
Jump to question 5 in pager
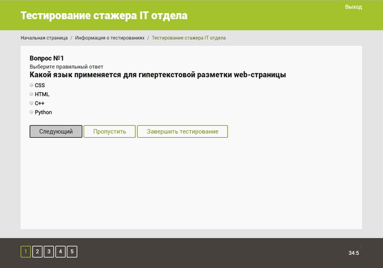pyautogui.click(x=72, y=252)
